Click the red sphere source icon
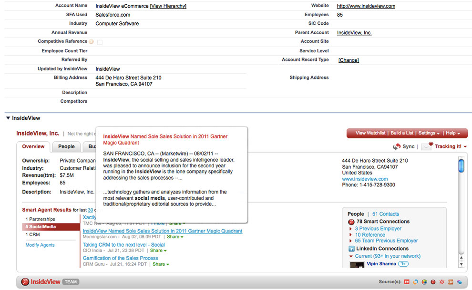Screen dimensions: 472x290 pyautogui.click(x=433, y=282)
